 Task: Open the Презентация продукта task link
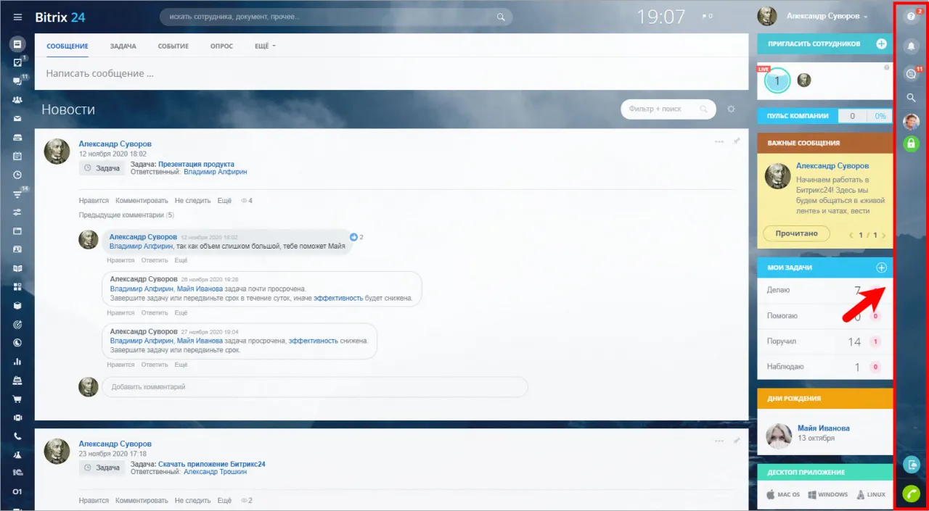coord(196,165)
